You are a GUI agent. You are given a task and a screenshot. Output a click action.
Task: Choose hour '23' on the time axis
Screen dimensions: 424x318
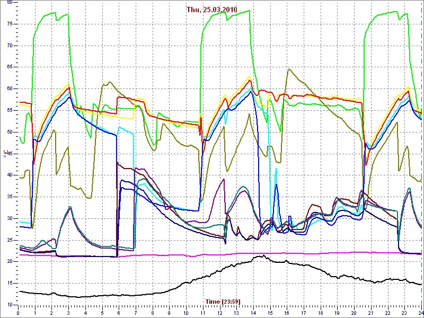[404, 313]
